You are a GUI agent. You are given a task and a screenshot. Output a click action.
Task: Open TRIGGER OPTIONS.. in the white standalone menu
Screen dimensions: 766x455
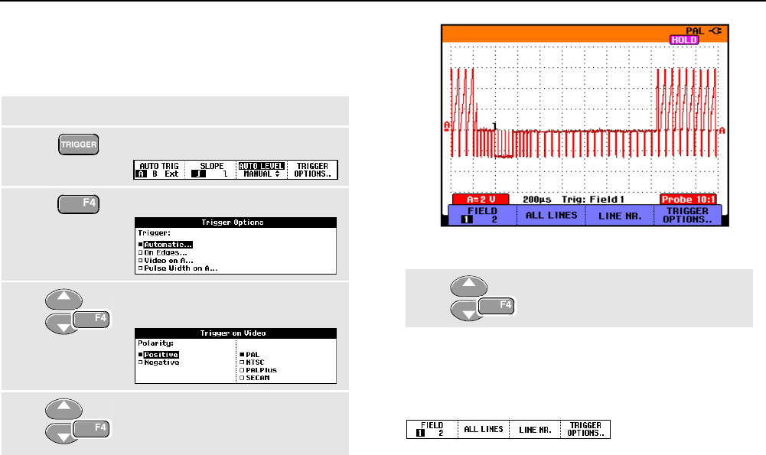click(585, 429)
